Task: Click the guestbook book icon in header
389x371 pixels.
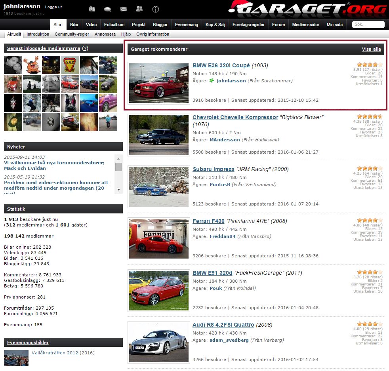Action: tap(92, 9)
